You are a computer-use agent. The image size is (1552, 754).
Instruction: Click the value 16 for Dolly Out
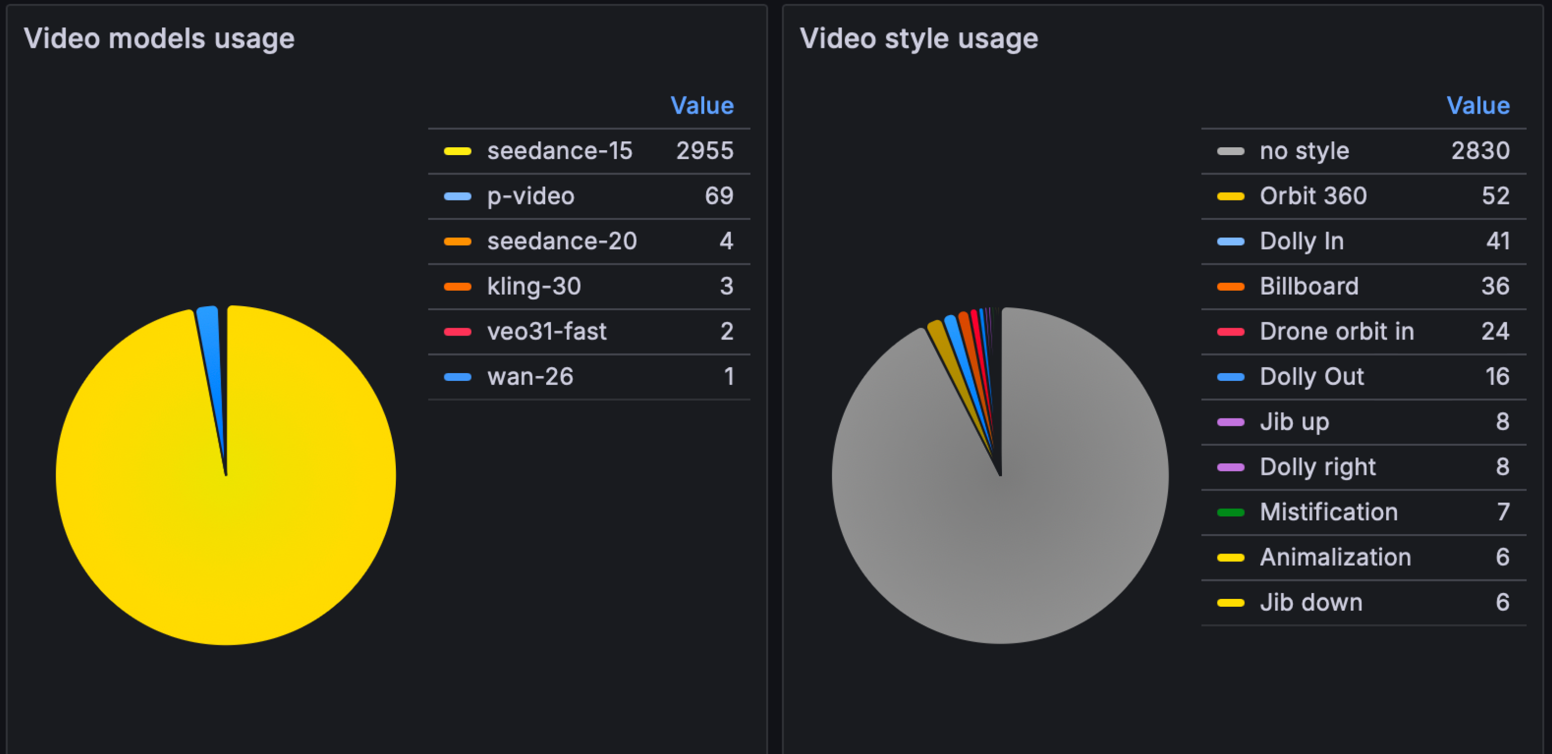click(1497, 377)
